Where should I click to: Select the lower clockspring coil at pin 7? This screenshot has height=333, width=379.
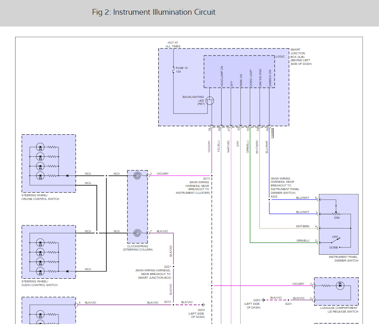(138, 233)
